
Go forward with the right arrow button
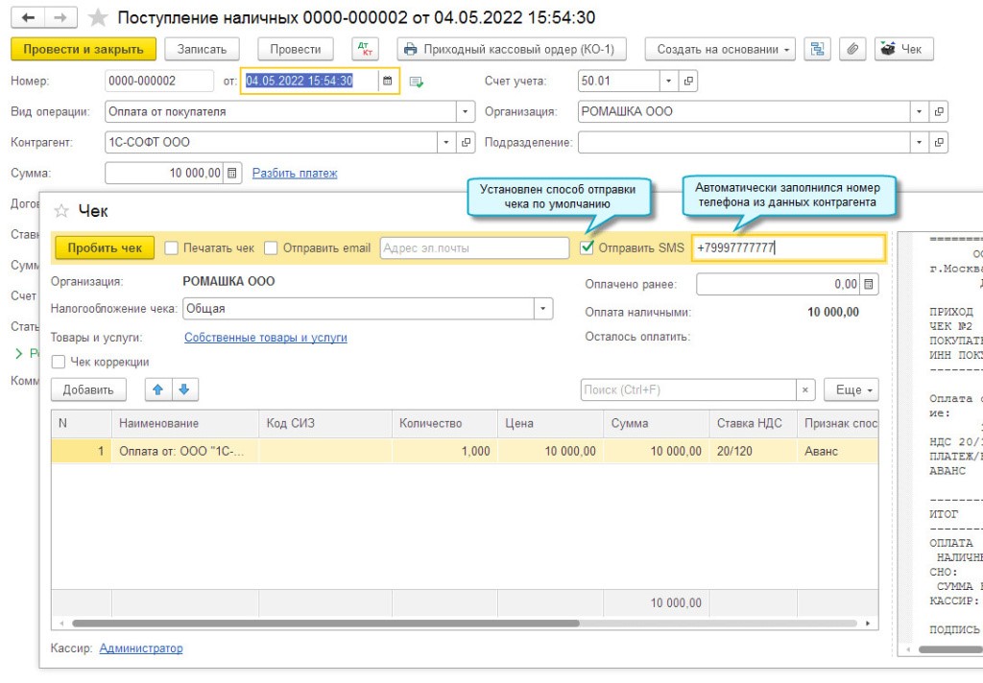pyautogui.click(x=60, y=17)
